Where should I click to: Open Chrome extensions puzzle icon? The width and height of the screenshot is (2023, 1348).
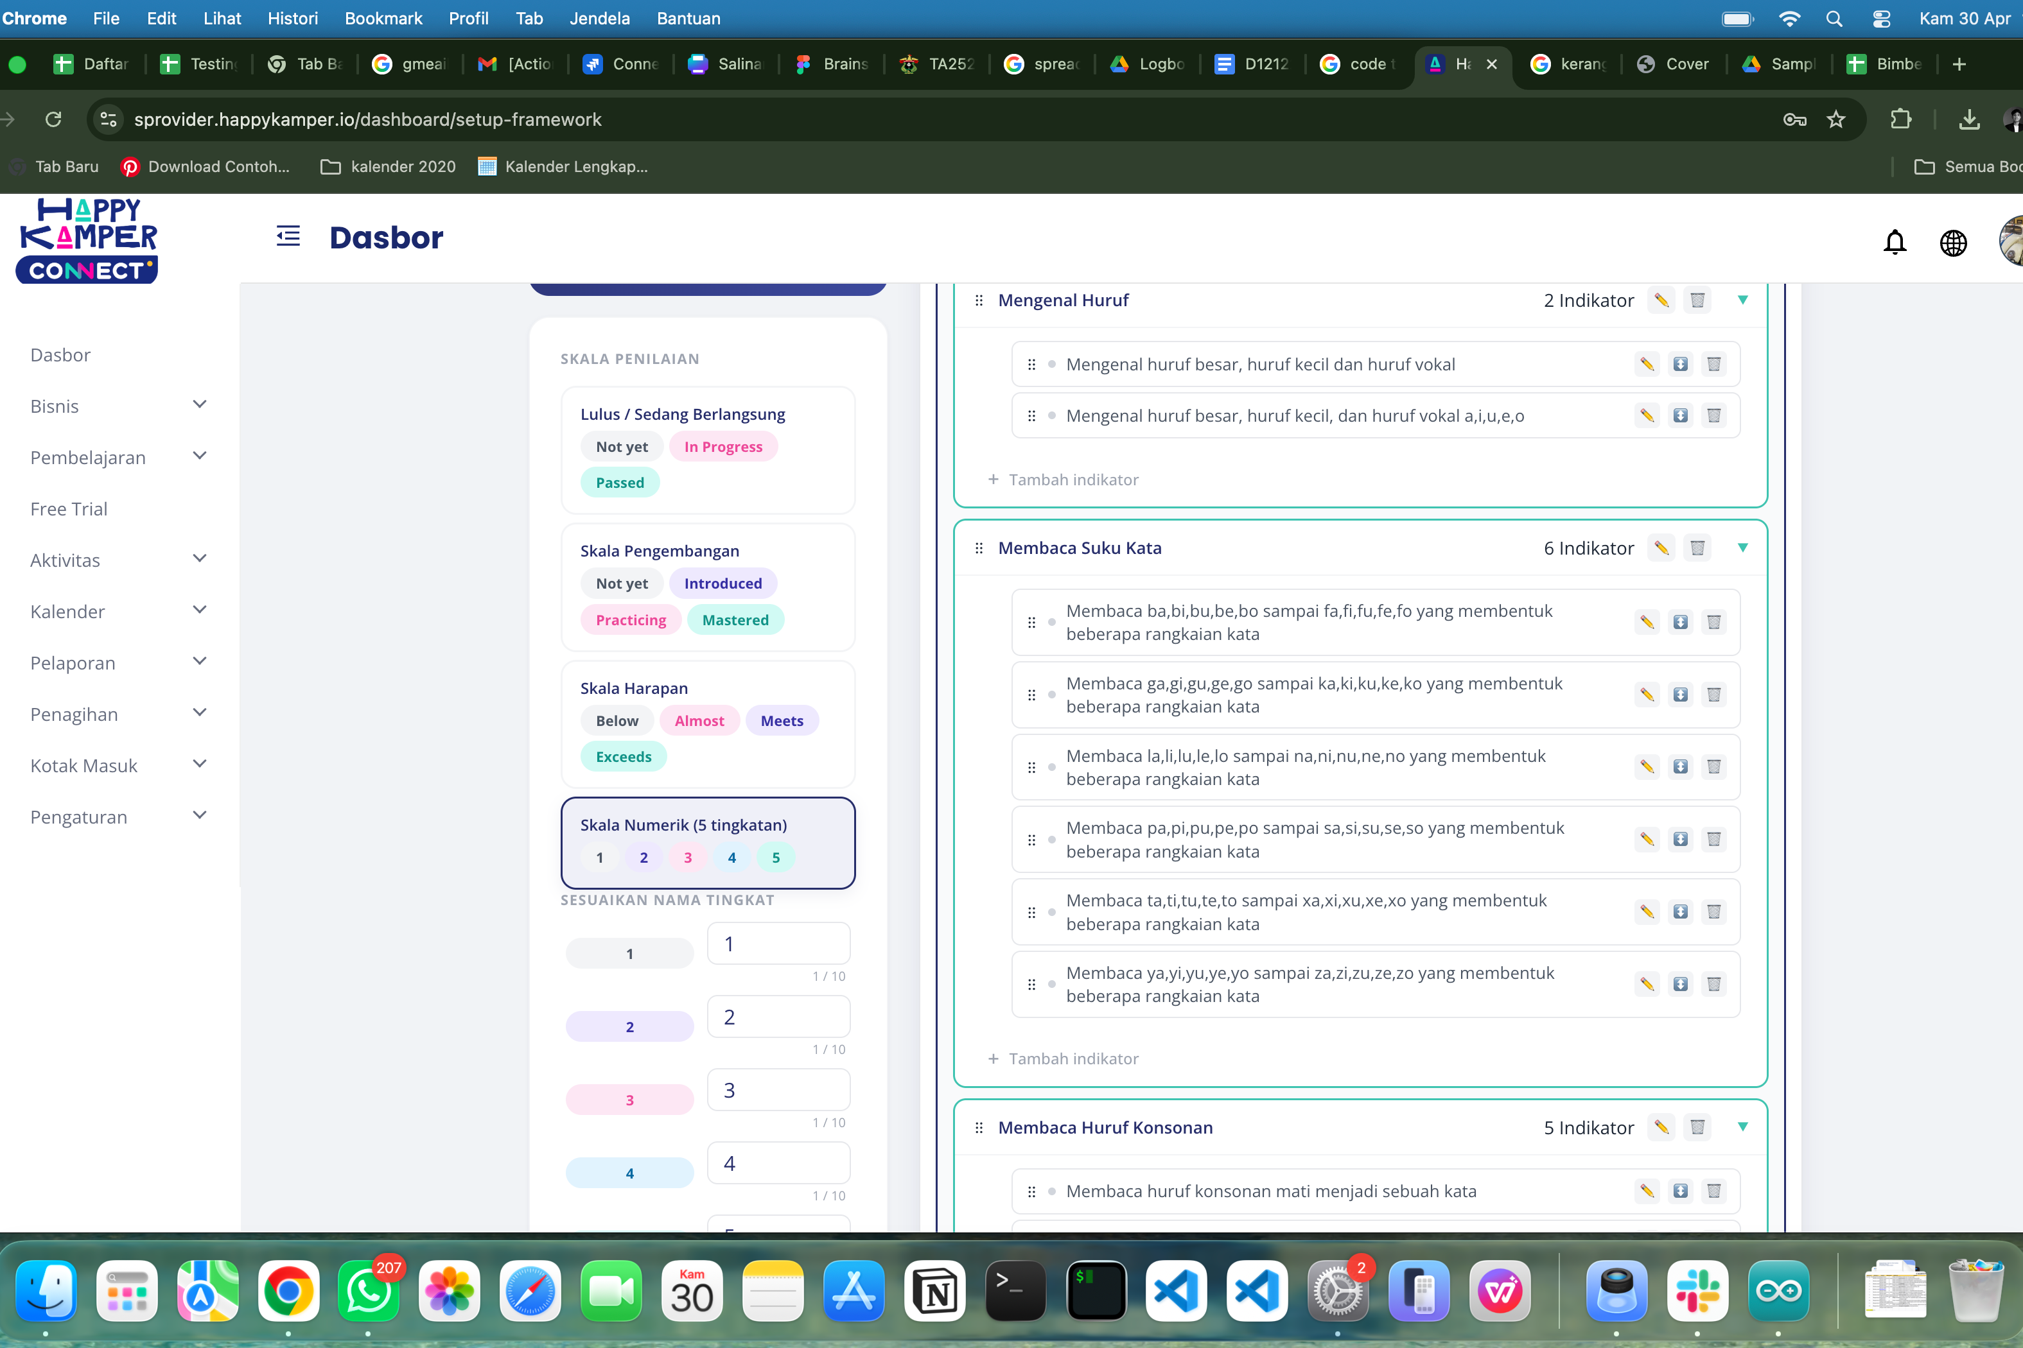(1901, 119)
